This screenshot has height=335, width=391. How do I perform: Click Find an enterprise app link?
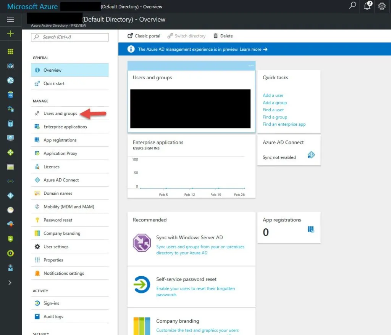coord(284,124)
